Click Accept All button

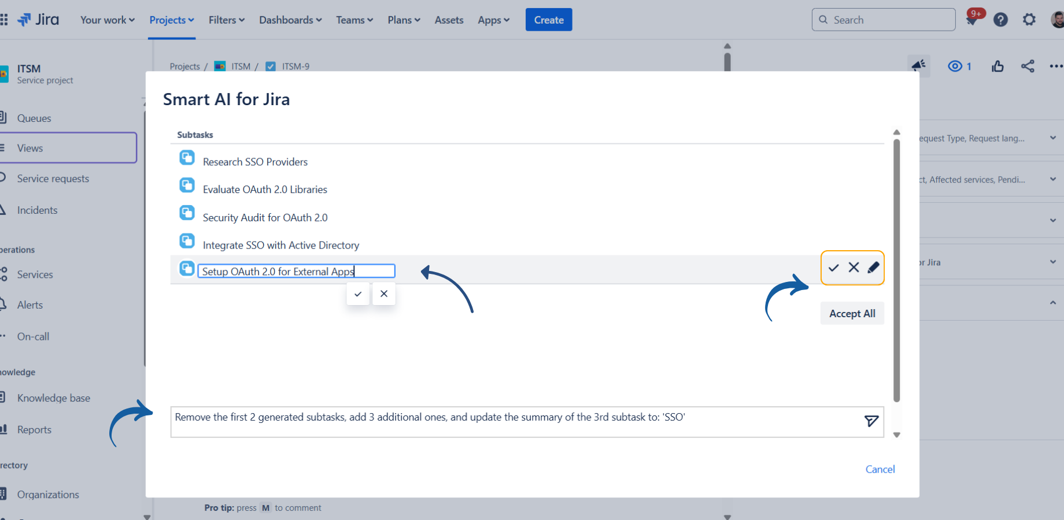point(852,313)
